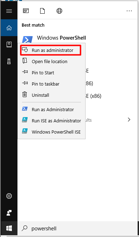Select 'Windows PowerShell ISE' menu entry

point(51,132)
